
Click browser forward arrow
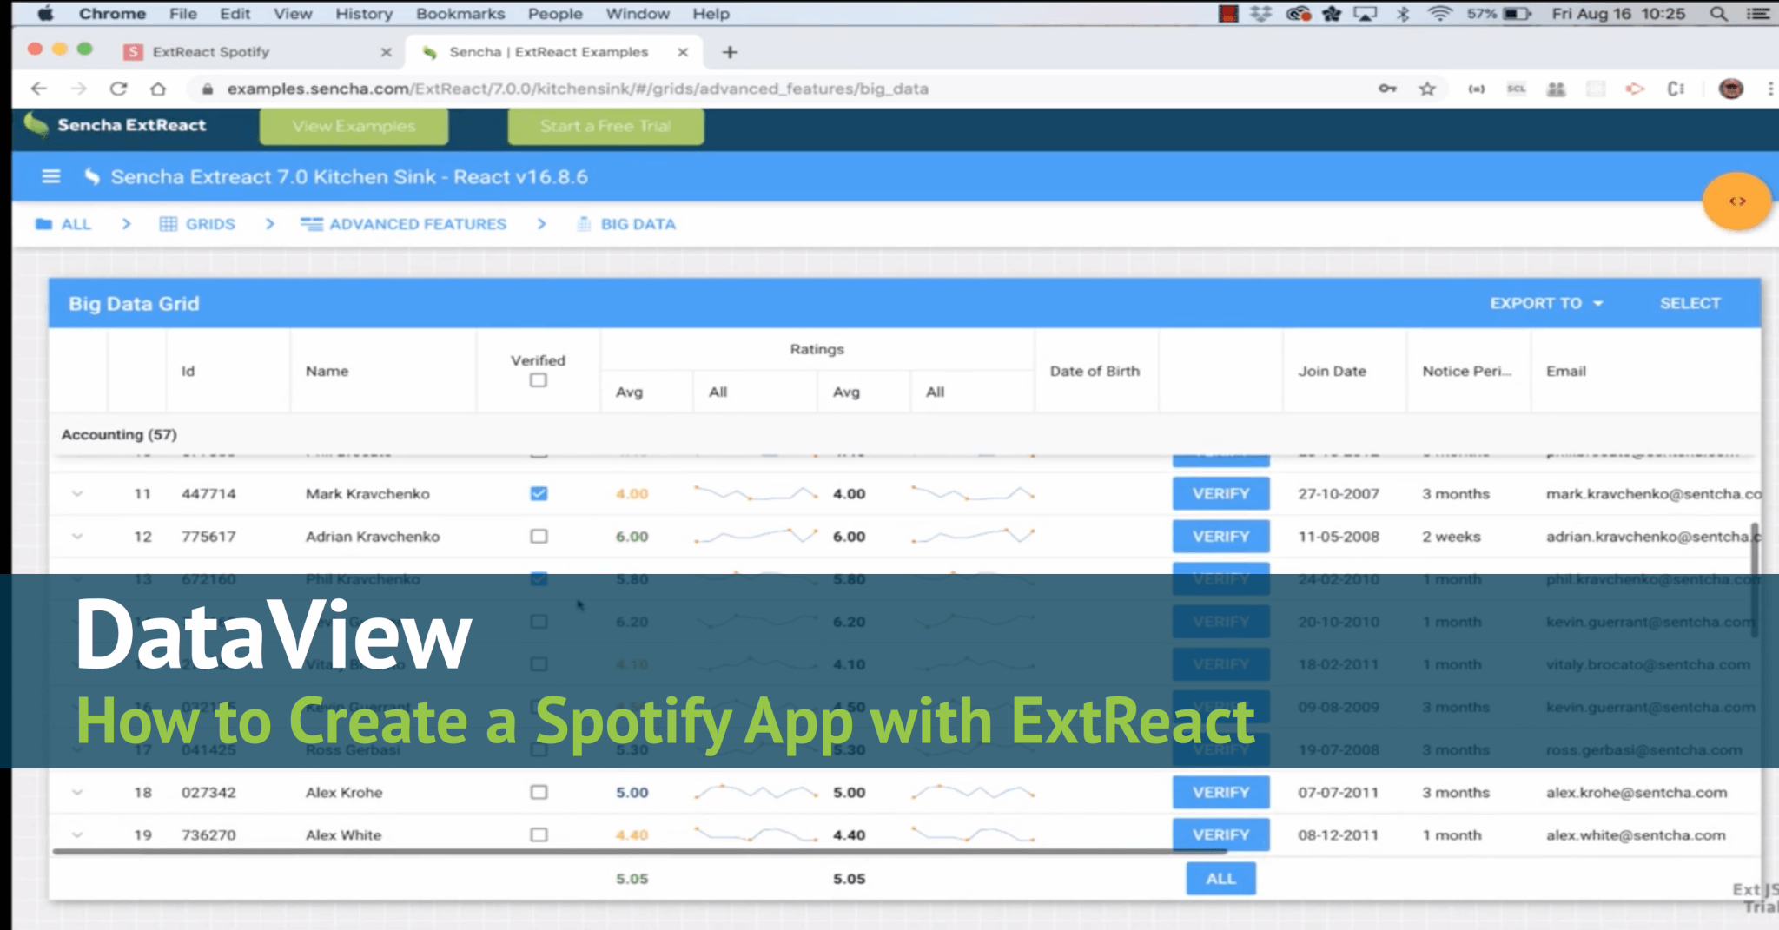pos(78,89)
